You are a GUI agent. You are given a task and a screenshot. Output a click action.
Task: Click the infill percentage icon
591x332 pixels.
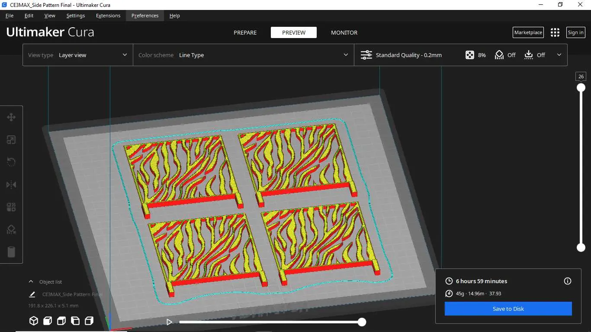pyautogui.click(x=470, y=55)
